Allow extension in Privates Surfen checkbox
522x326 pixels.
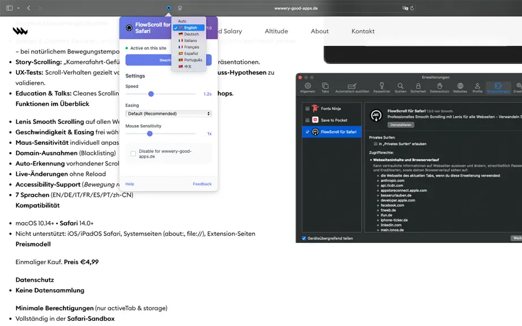375,144
